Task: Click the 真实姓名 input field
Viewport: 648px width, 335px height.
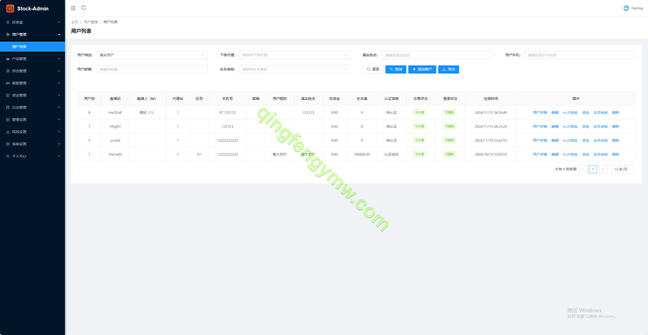Action: pos(437,55)
